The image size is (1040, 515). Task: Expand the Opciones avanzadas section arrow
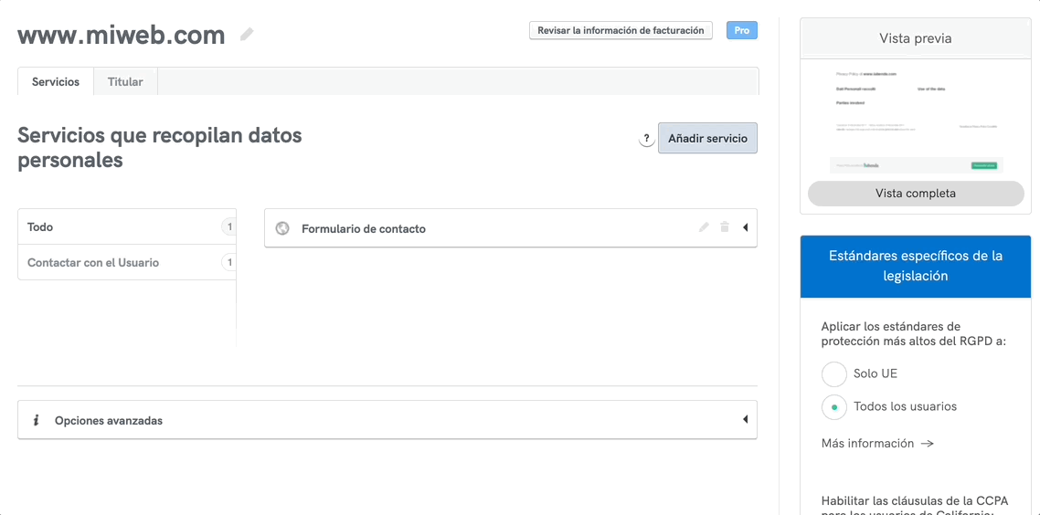click(x=745, y=420)
